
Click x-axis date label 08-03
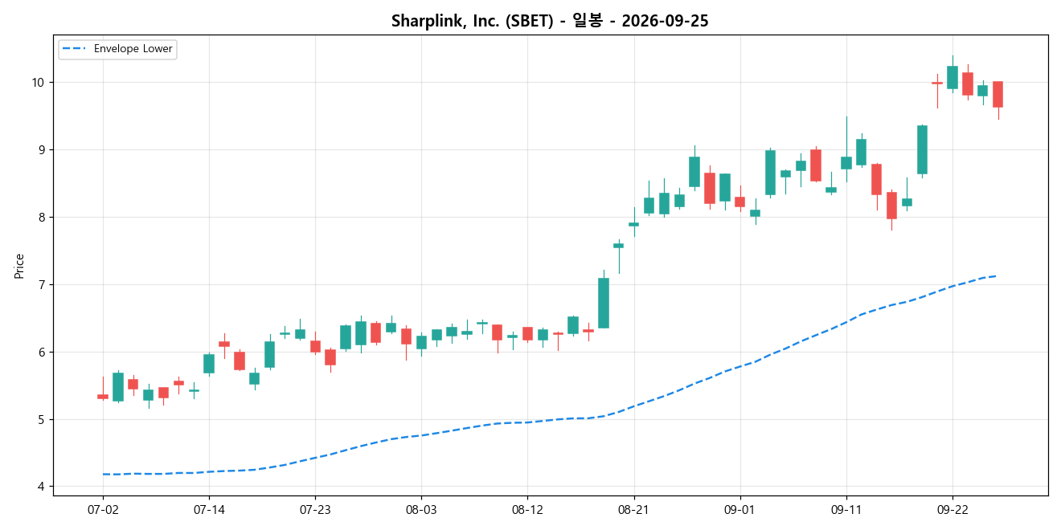tap(421, 509)
